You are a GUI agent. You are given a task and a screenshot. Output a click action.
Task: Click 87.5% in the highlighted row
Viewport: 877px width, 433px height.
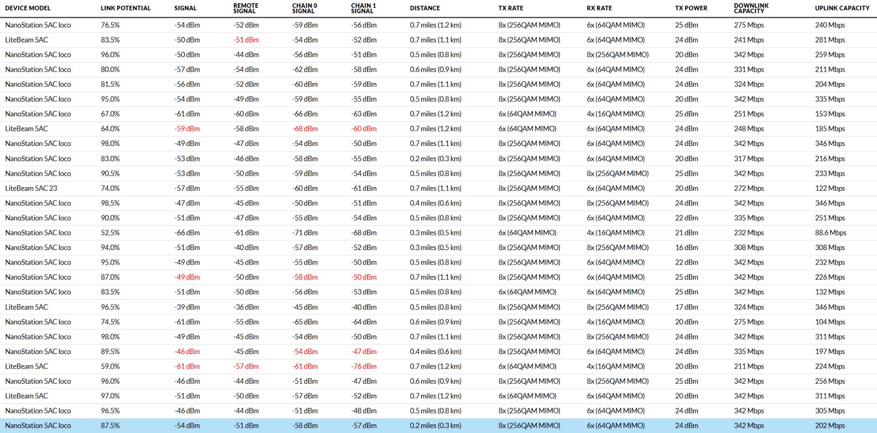(x=110, y=426)
